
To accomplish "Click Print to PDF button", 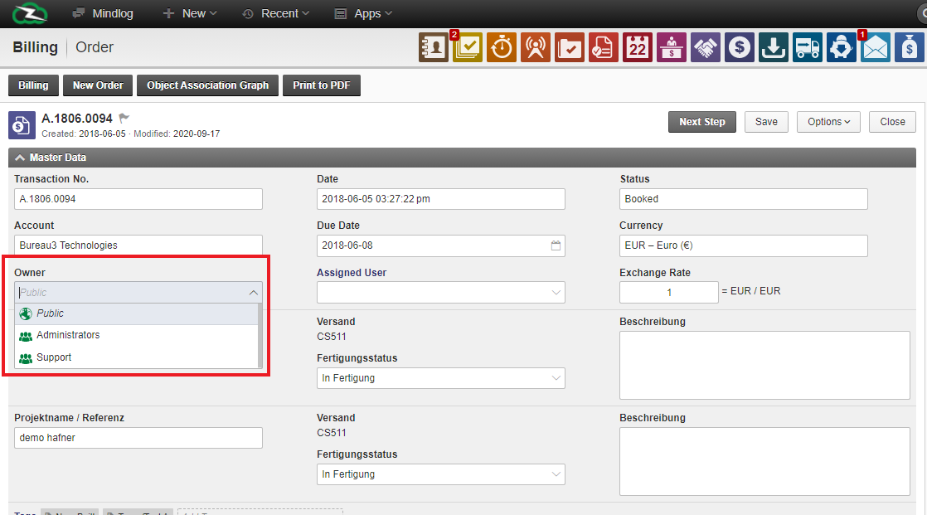I will tap(322, 85).
